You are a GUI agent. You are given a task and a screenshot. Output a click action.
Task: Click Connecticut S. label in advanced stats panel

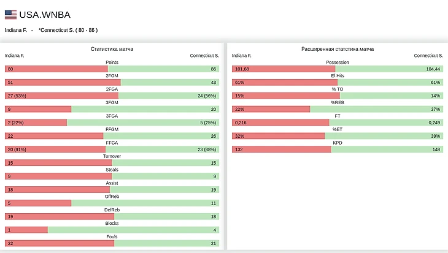428,56
